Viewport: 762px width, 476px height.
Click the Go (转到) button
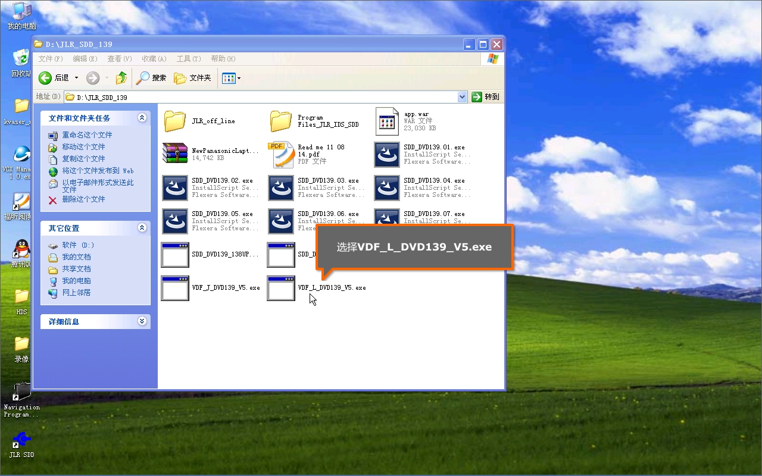click(x=486, y=97)
